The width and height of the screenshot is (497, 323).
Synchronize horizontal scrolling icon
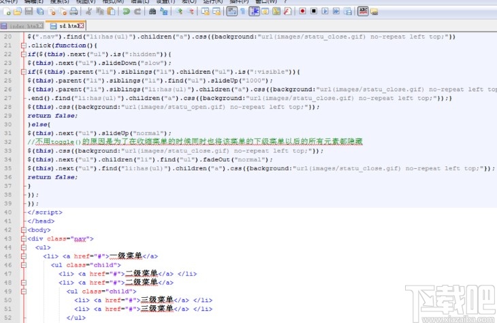point(217,12)
